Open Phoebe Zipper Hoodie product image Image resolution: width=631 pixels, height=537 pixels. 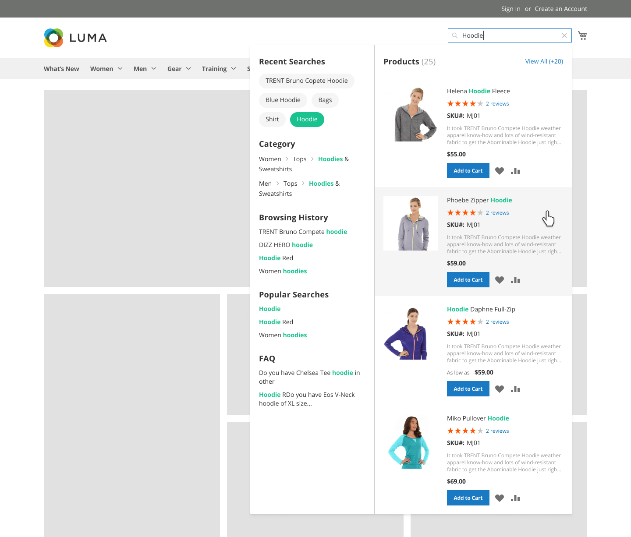(x=411, y=223)
